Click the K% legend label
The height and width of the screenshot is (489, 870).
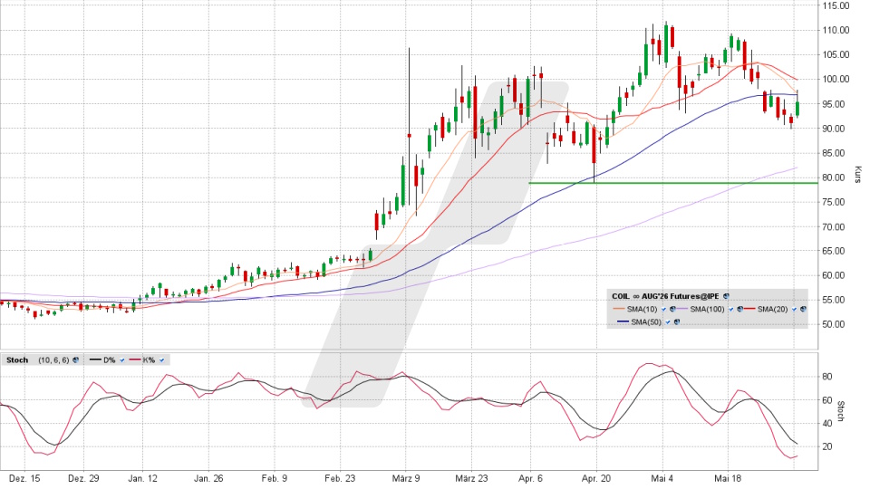149,360
